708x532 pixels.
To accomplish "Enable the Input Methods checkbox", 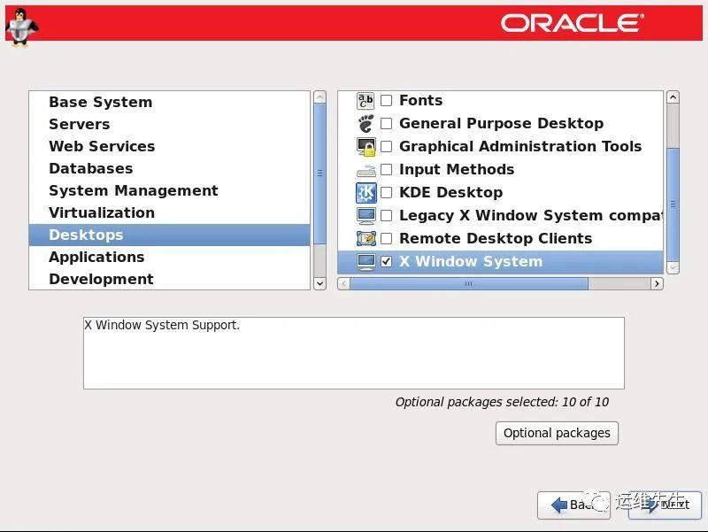I will click(x=386, y=169).
